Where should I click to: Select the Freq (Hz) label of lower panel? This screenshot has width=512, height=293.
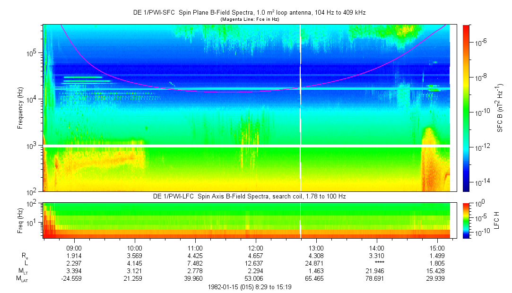pyautogui.click(x=20, y=220)
